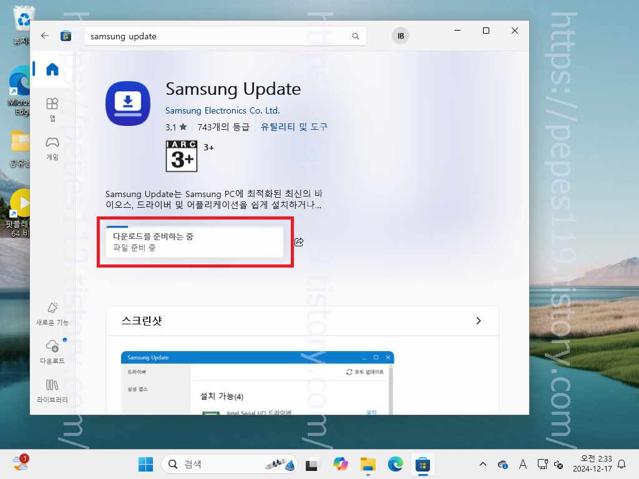Screen dimensions: 639x479
Task: Open the 앱 (Apps) sidebar tab
Action: point(52,109)
